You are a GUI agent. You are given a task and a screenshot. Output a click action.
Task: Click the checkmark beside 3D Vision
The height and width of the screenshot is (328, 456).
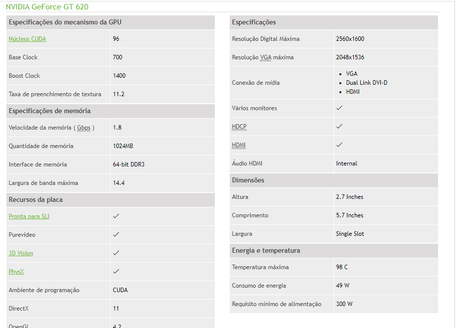click(116, 253)
